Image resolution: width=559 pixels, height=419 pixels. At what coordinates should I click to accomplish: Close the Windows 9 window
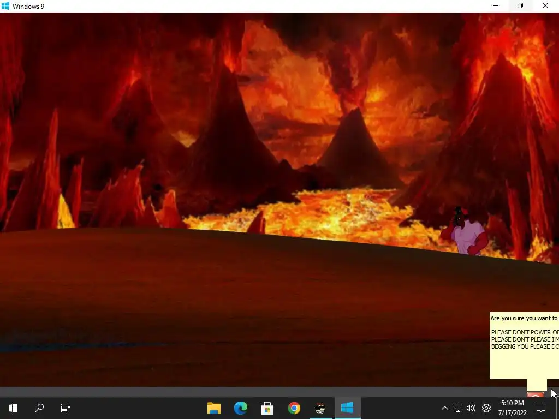click(x=545, y=5)
